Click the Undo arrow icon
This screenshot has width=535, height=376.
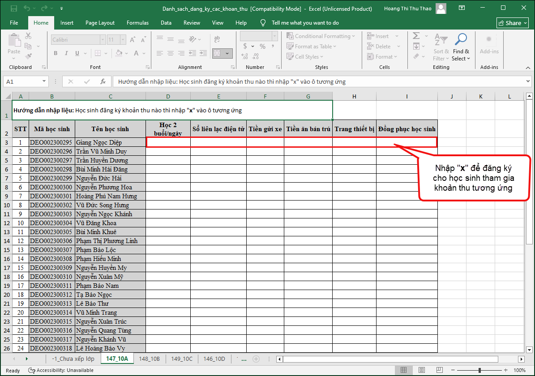[27, 9]
